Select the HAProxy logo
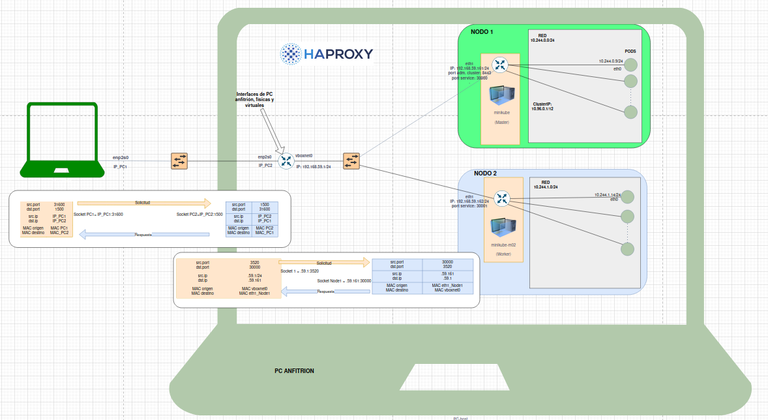This screenshot has height=420, width=768. (x=327, y=54)
